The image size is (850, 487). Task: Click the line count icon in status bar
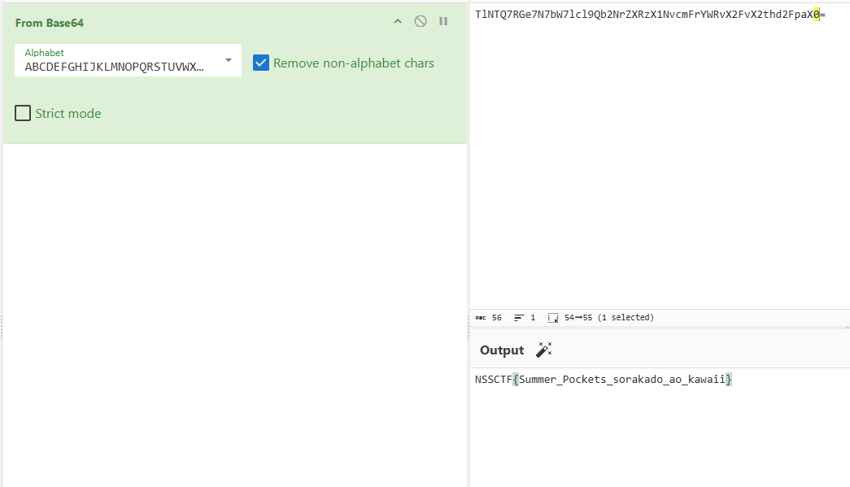519,318
